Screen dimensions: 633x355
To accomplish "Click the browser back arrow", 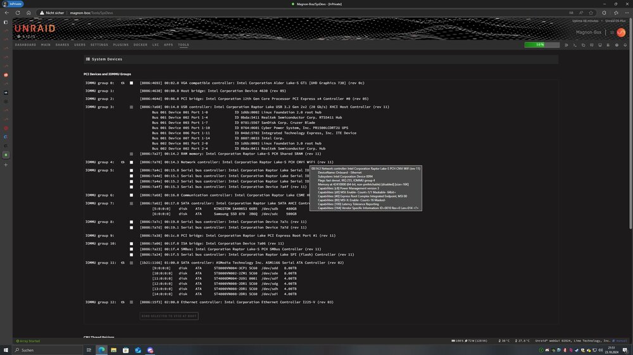I will [7, 13].
